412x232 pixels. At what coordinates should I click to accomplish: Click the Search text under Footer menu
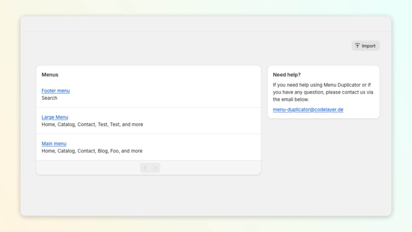(49, 98)
